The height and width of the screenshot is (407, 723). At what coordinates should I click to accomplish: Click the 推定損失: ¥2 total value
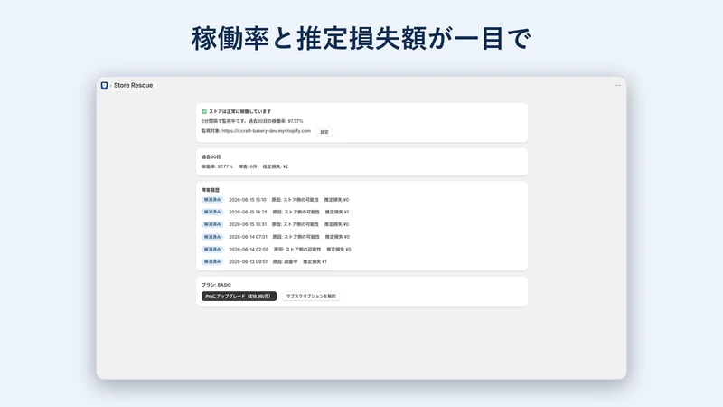click(276, 166)
